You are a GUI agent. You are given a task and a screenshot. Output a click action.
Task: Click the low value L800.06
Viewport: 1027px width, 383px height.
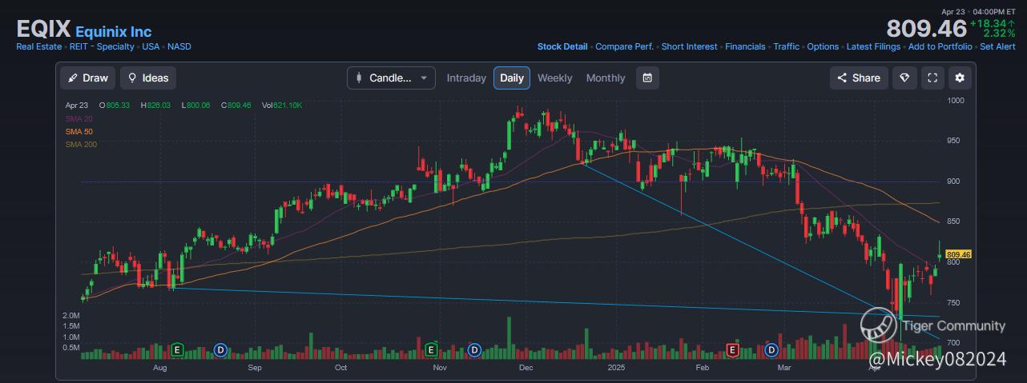pos(196,105)
